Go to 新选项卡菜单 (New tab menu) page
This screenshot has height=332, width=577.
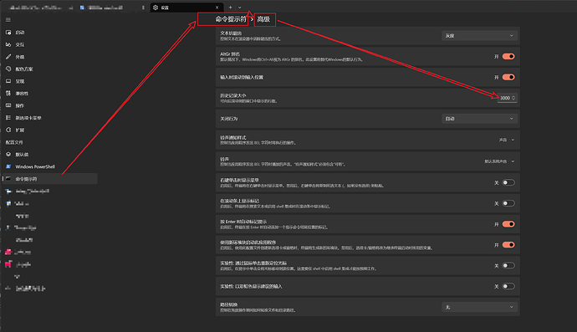(49, 118)
